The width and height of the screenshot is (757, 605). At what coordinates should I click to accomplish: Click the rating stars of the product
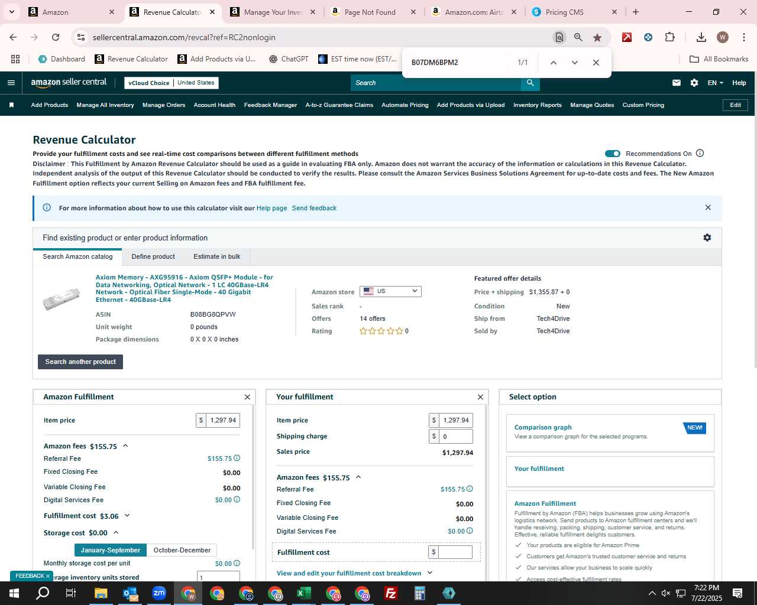point(381,331)
